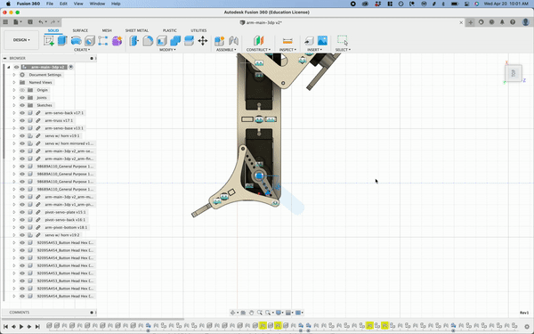This screenshot has height=334, width=534.
Task: Click the Save icon in the toolbar
Action: pyautogui.click(x=30, y=22)
